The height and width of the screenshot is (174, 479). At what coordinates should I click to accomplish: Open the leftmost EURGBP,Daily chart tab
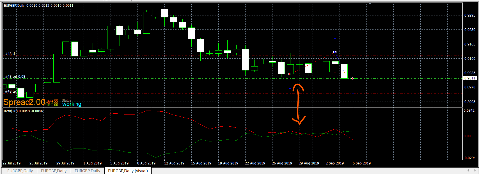pos(20,171)
